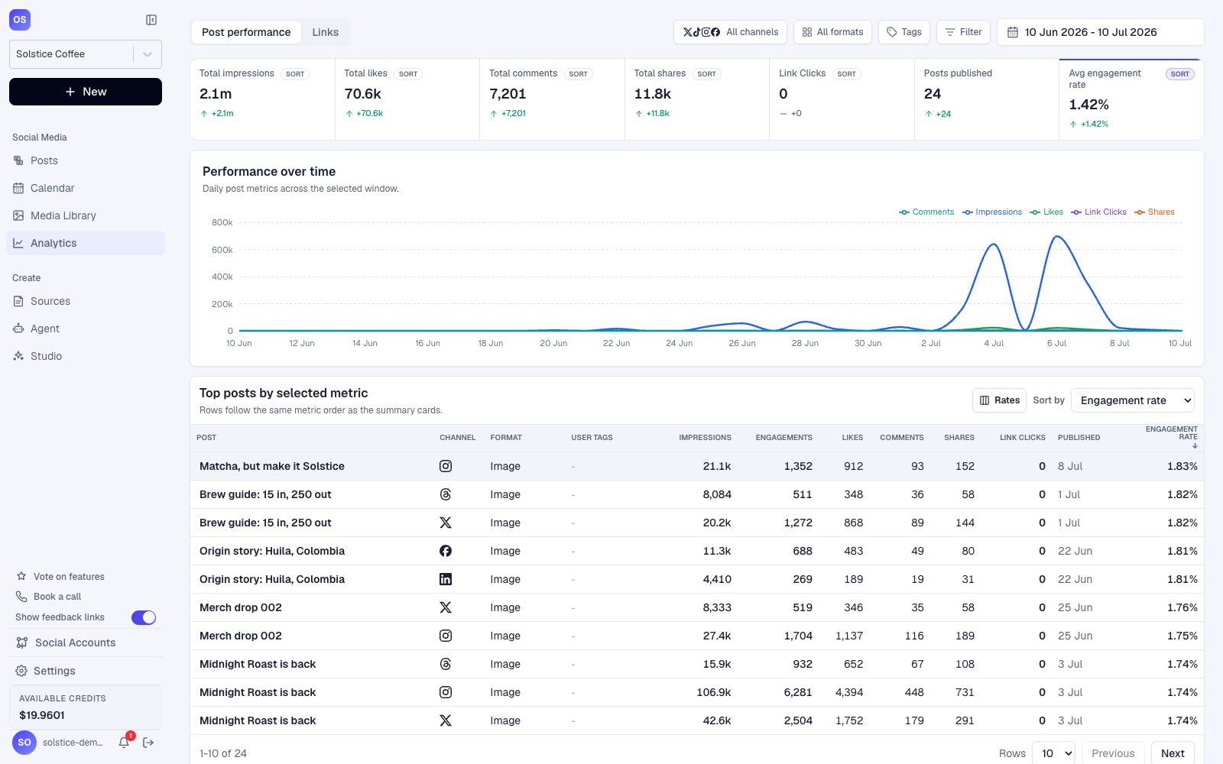
Task: Open Tags filter
Action: coord(904,32)
